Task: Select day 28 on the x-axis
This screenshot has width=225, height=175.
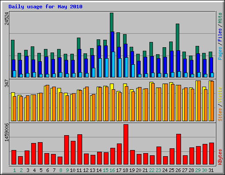Action: click(191, 170)
